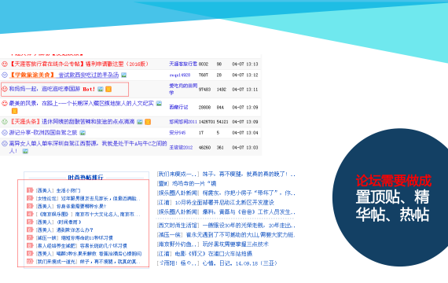Open the 【天涯头条】 retired auntie thread
The width and height of the screenshot is (448, 283).
[72, 122]
